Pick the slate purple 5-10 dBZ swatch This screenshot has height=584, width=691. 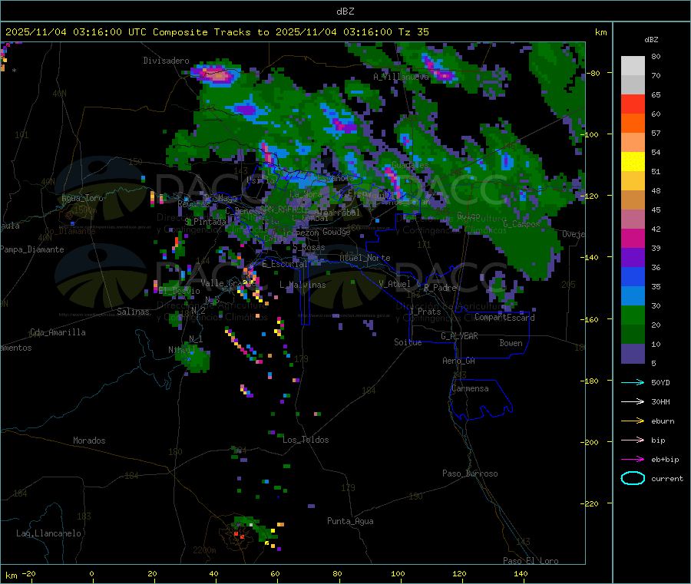[633, 354]
